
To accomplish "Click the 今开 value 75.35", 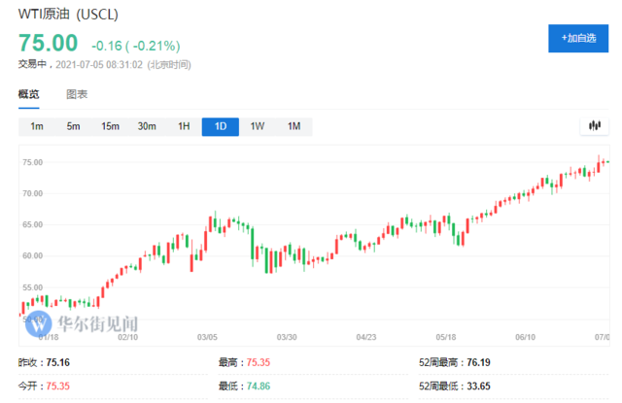I will [58, 386].
